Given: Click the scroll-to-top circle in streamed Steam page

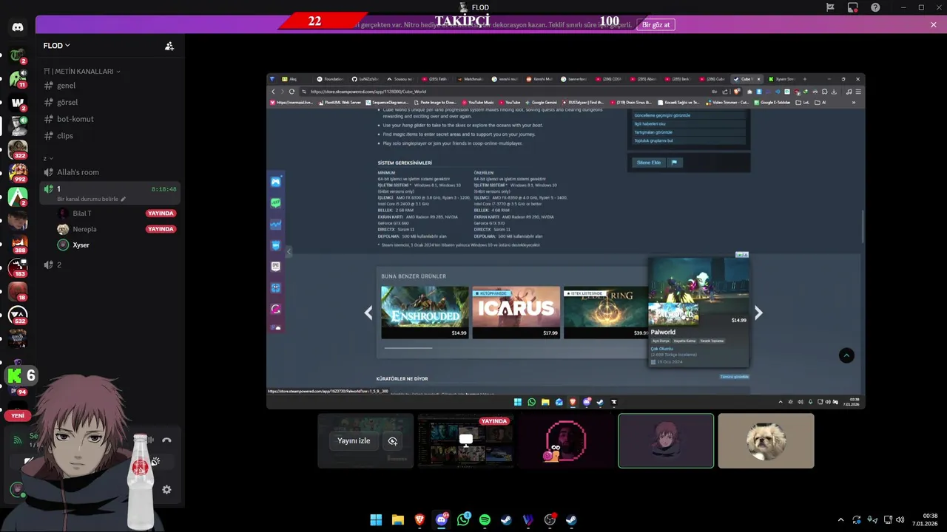Looking at the screenshot, I should pyautogui.click(x=846, y=355).
